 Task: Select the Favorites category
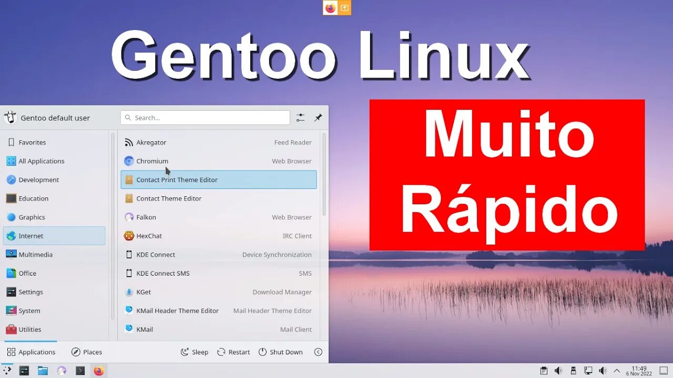pos(54,142)
